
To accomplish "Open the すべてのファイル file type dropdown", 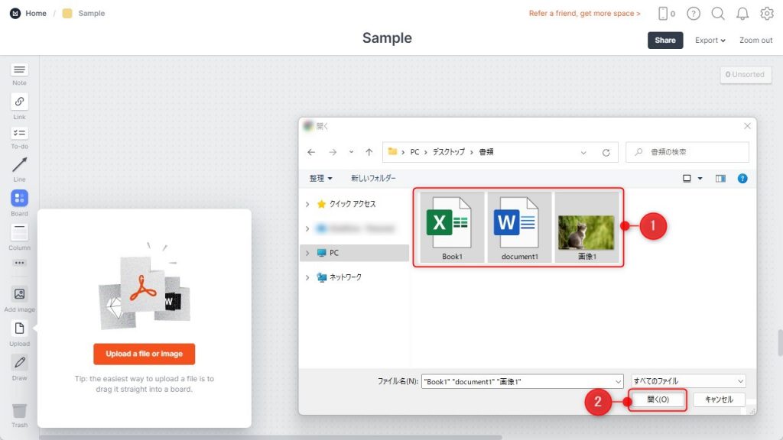I will click(x=688, y=381).
